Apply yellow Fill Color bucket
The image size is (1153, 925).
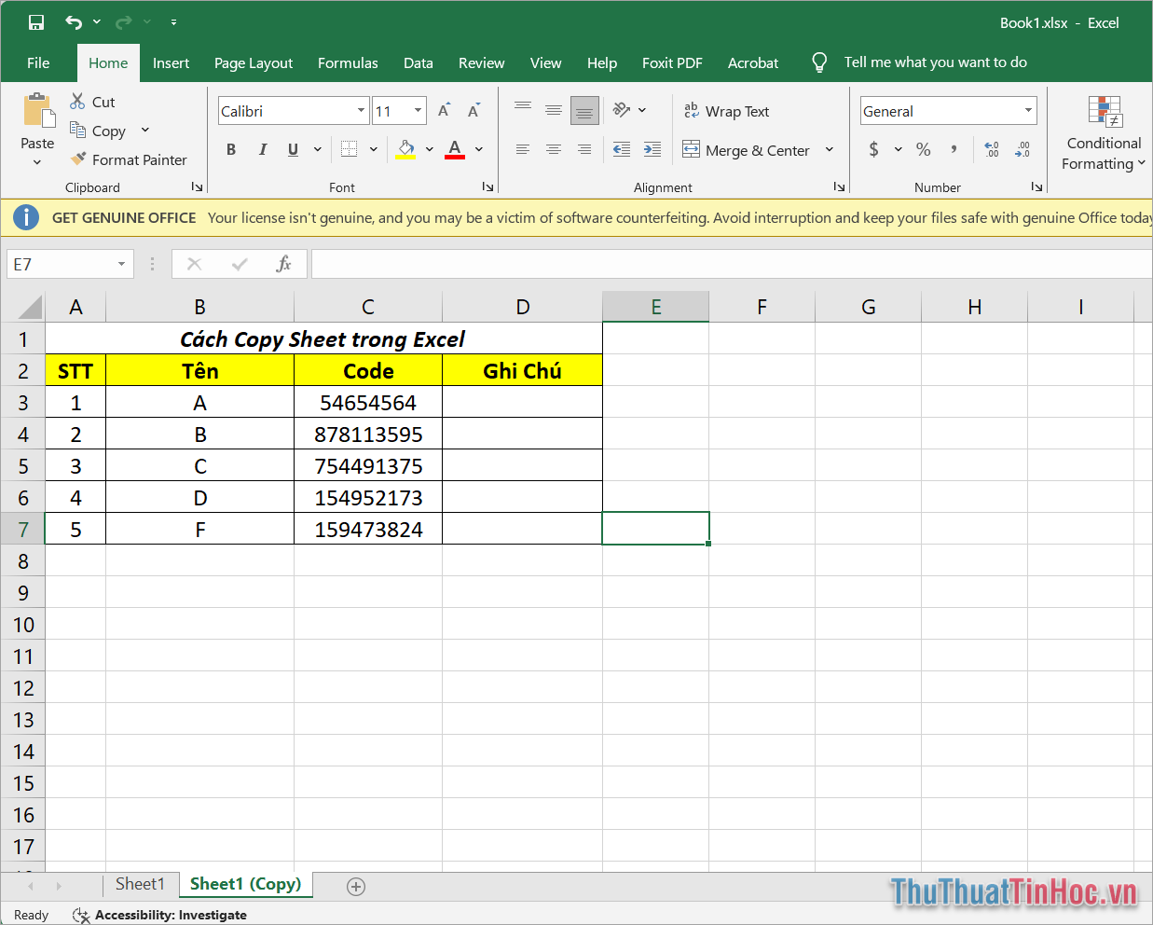click(x=405, y=149)
